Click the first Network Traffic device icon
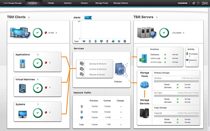This screenshot has height=131, width=210. point(82,106)
